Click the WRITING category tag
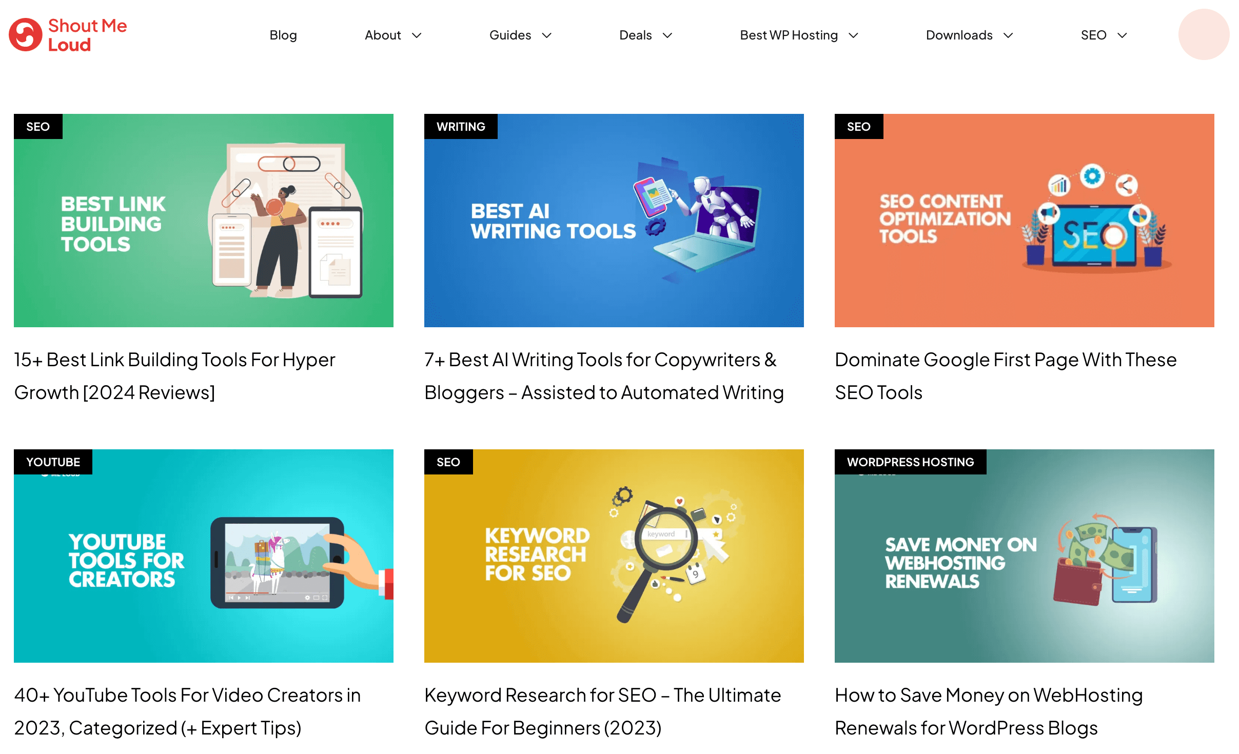 tap(460, 127)
